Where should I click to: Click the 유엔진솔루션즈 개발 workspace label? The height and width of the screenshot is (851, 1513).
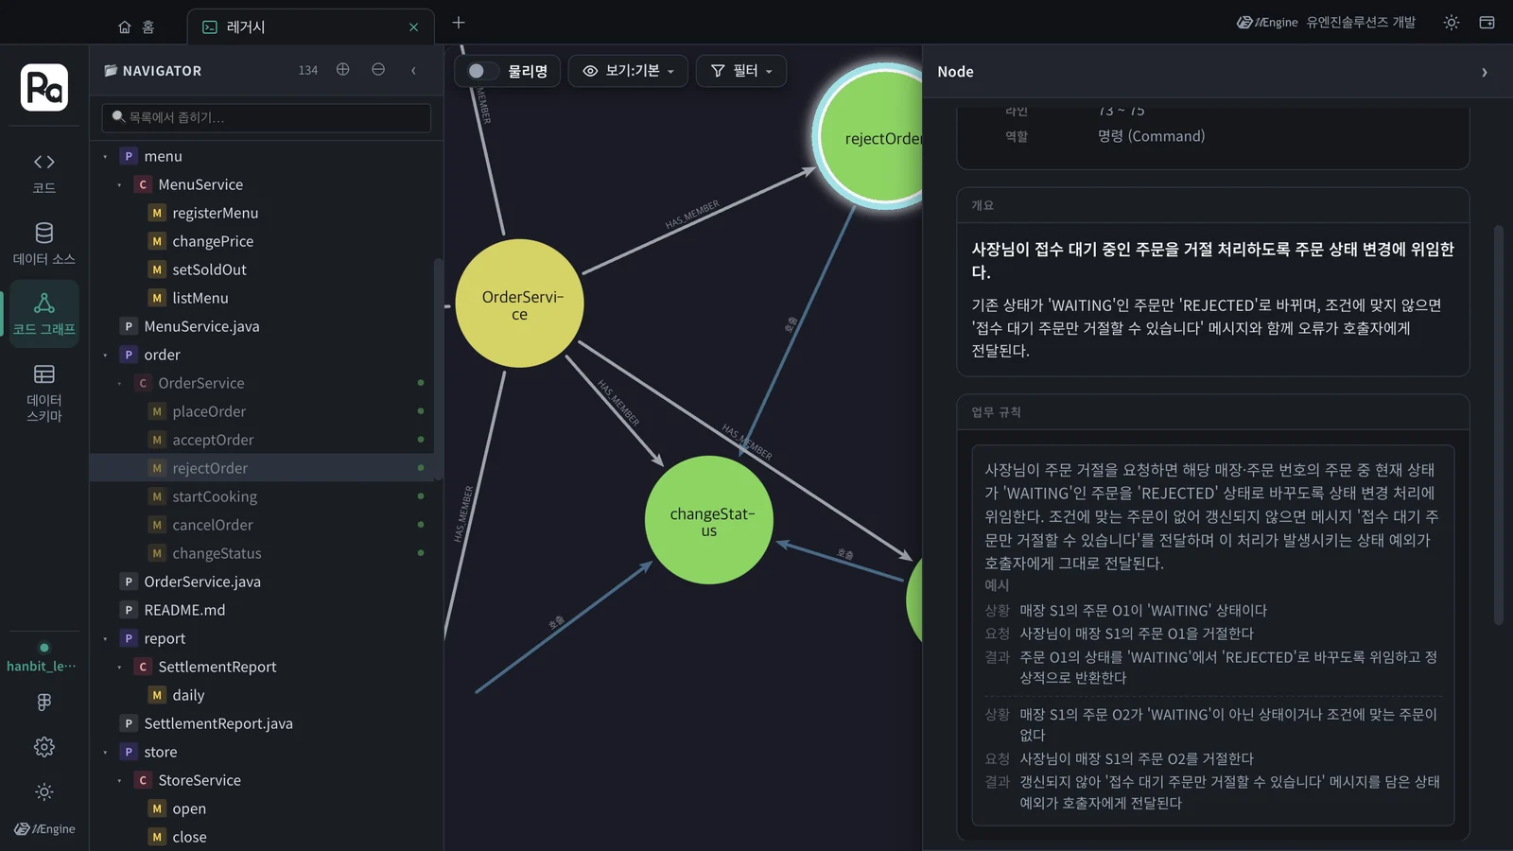click(x=1361, y=23)
